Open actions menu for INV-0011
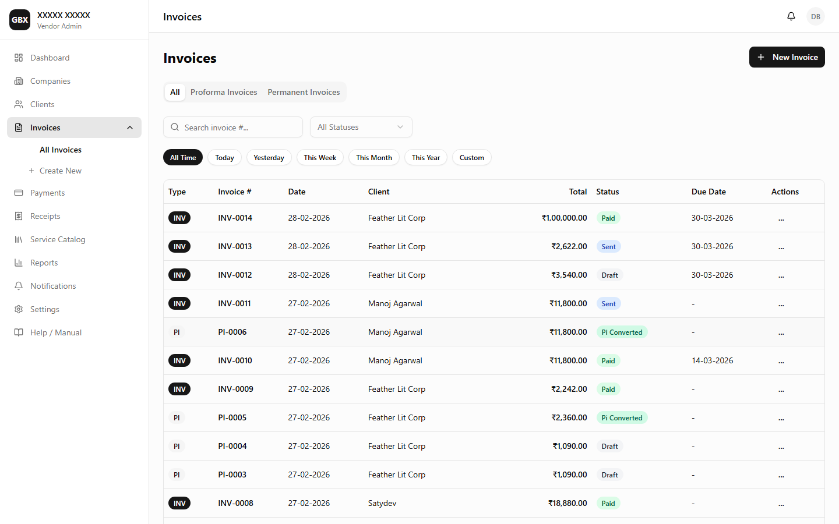 781,304
